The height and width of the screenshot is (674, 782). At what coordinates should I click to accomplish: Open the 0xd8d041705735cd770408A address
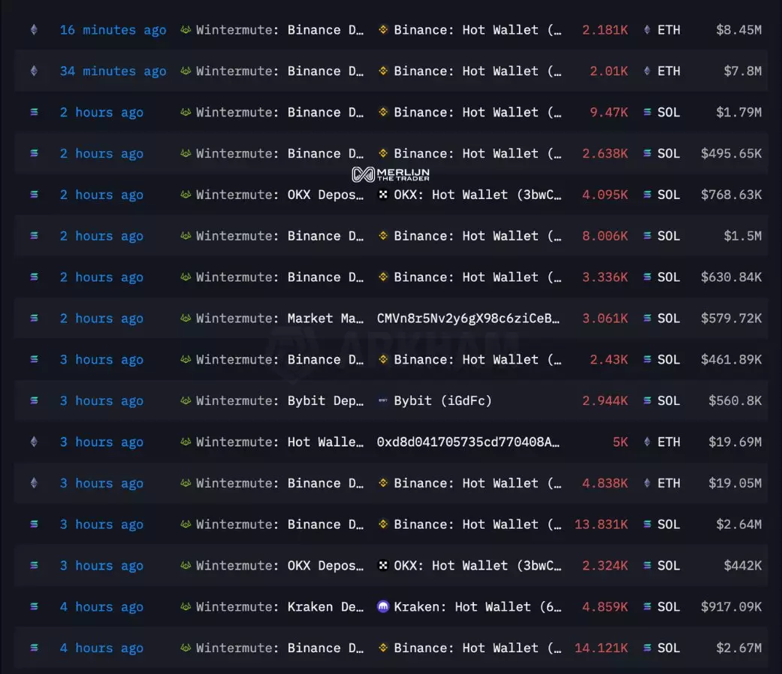pyautogui.click(x=468, y=442)
